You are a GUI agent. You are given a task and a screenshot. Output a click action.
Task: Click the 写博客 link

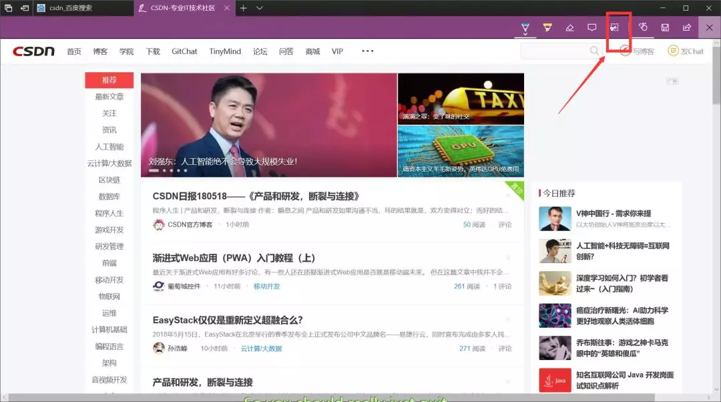point(638,51)
